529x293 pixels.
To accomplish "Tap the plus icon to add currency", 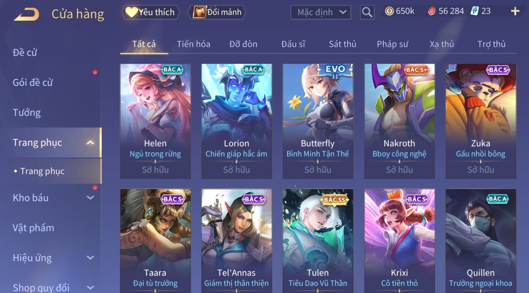I will point(515,12).
